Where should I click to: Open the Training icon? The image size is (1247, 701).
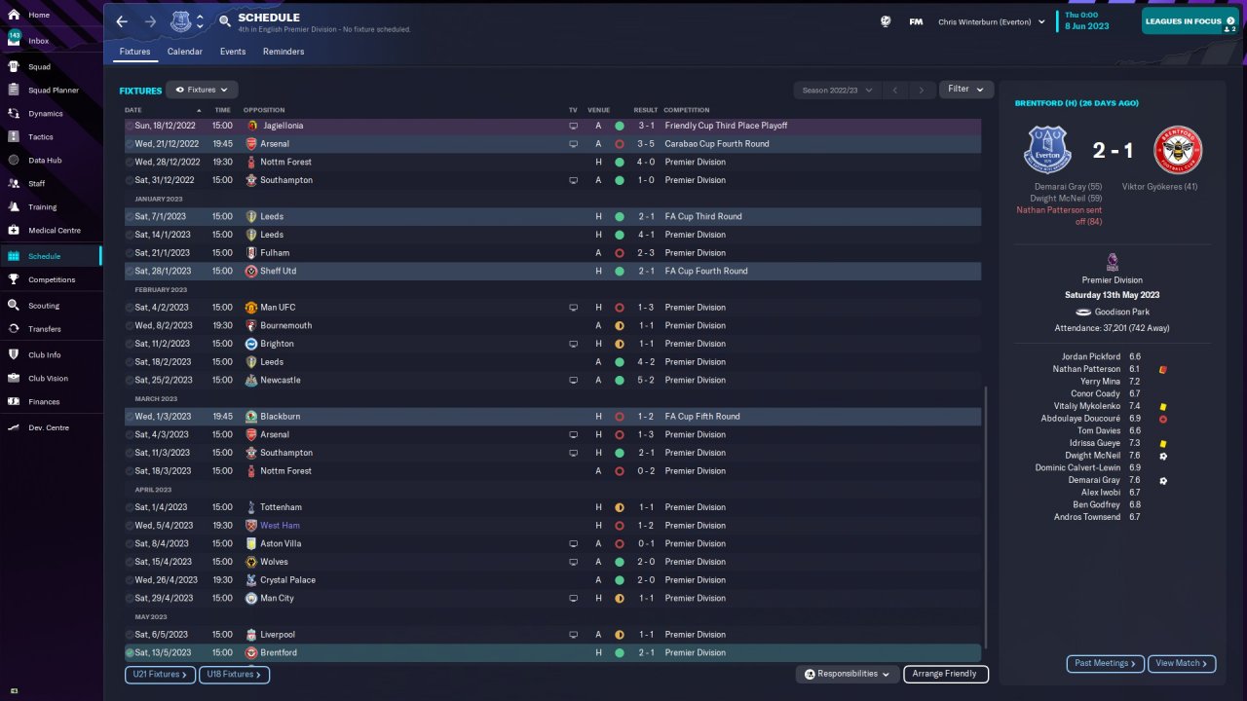(x=14, y=207)
